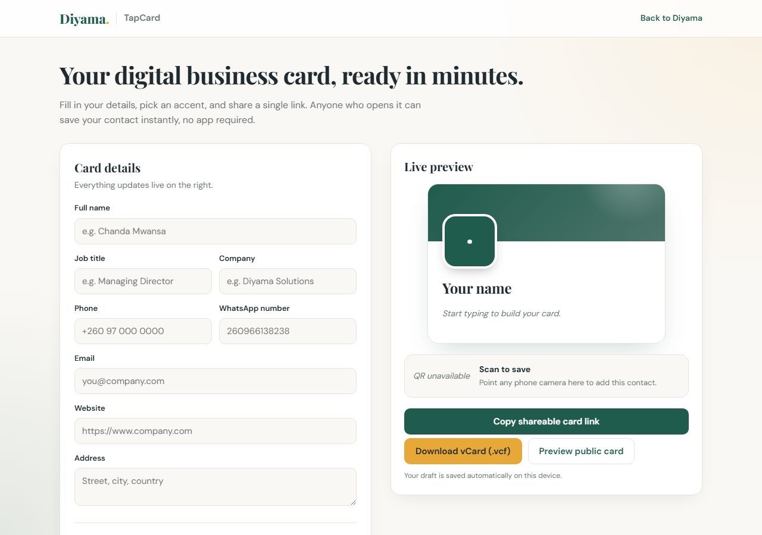This screenshot has height=535, width=762.
Task: Select the Website input field
Action: pyautogui.click(x=216, y=431)
